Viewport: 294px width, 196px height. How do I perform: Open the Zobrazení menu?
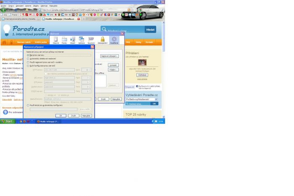point(20,6)
